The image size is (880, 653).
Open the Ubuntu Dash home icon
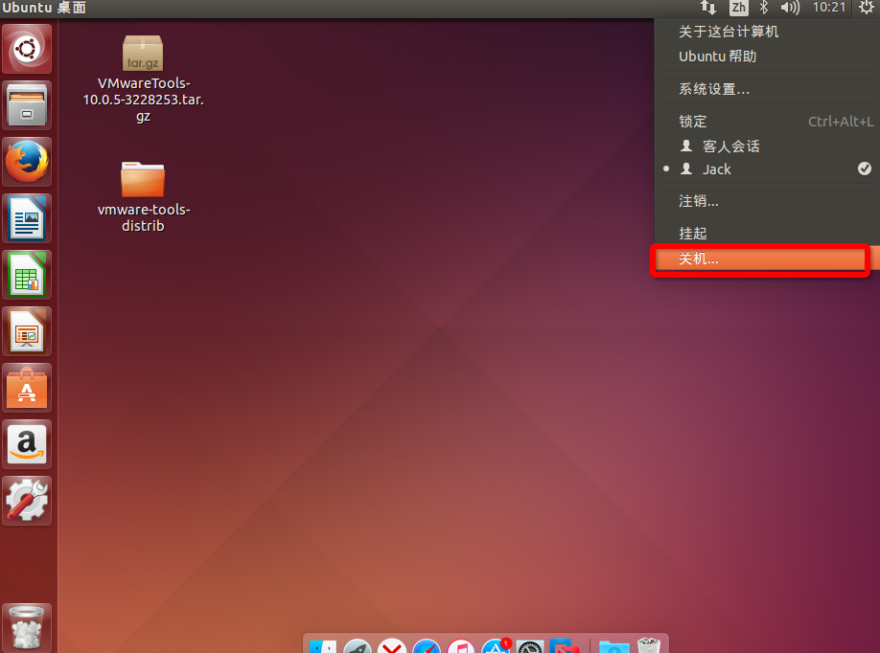tap(27, 49)
